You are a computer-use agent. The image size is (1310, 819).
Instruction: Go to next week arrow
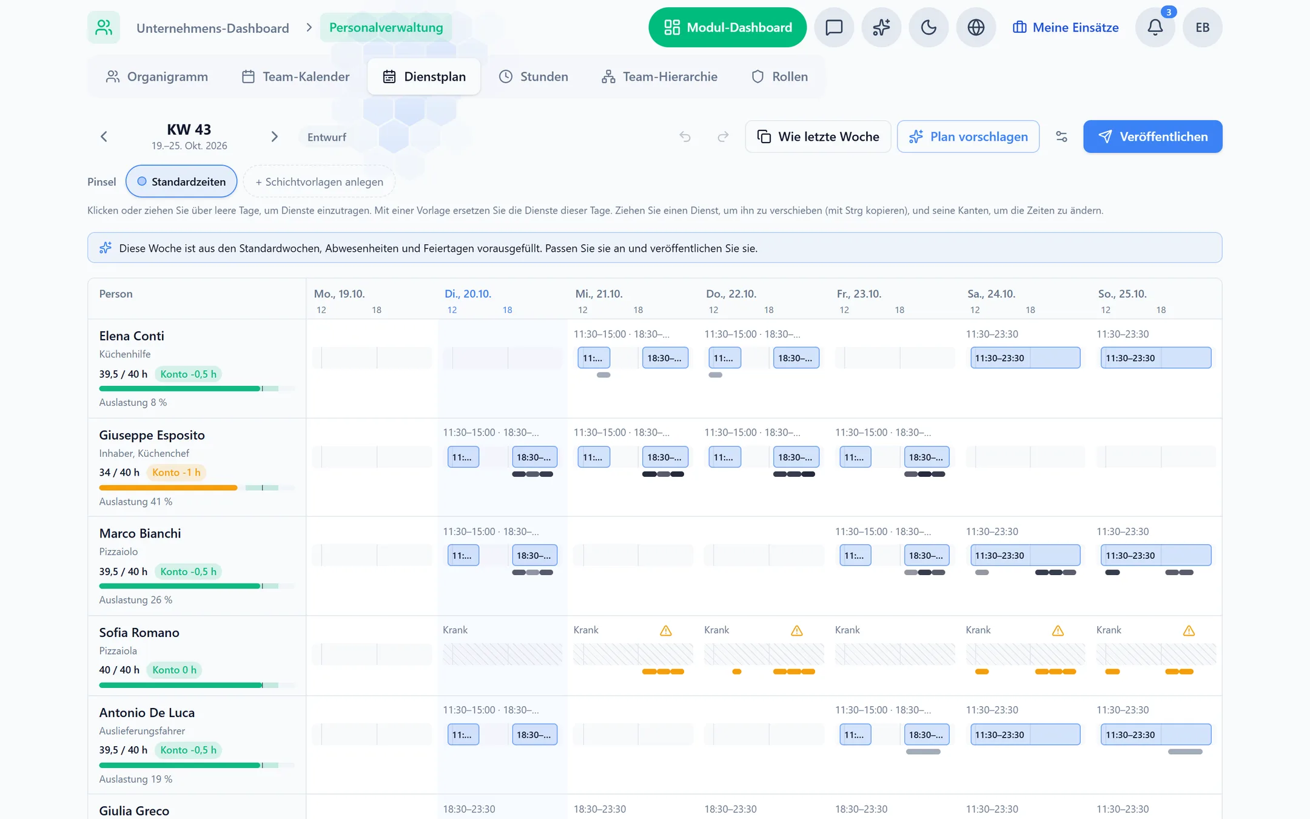pos(274,136)
